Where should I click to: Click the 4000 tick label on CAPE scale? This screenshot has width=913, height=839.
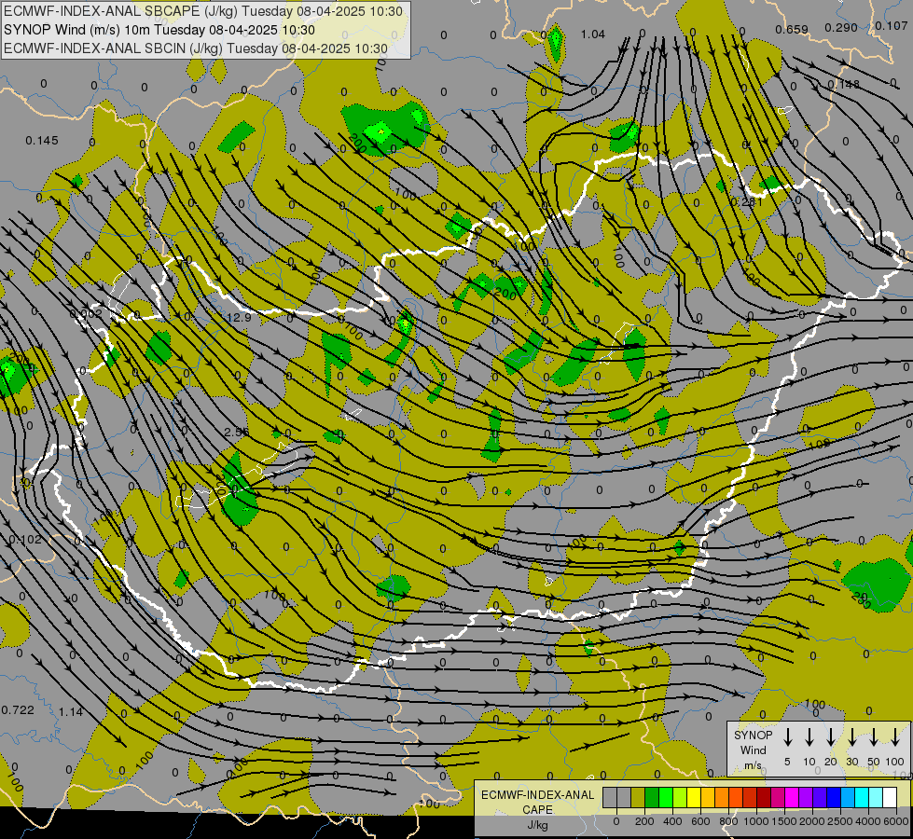(868, 821)
